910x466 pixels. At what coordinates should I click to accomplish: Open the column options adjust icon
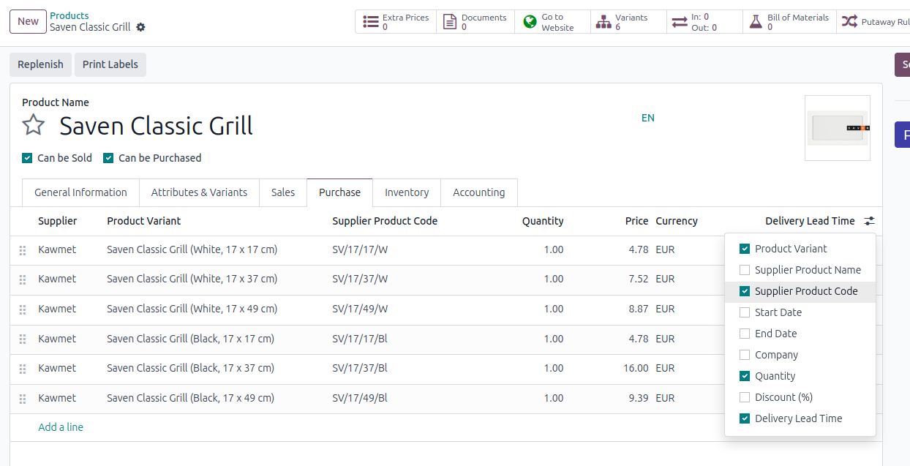[869, 221]
